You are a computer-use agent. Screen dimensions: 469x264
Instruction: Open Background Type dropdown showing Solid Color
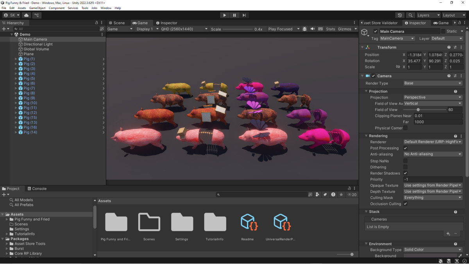pos(433,250)
